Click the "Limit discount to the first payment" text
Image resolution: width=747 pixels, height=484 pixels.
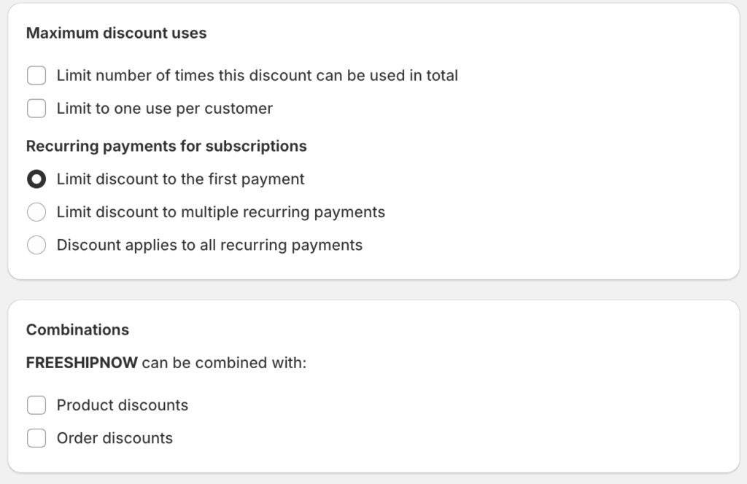pos(180,179)
